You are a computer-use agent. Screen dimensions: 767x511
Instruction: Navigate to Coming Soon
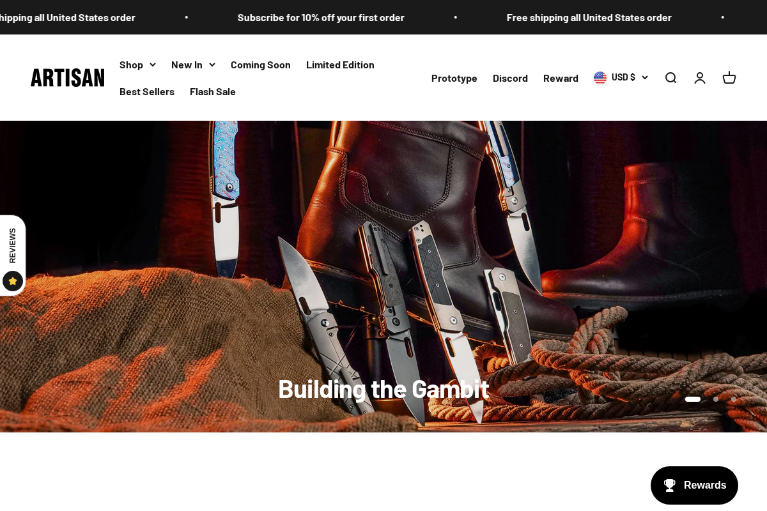click(260, 64)
